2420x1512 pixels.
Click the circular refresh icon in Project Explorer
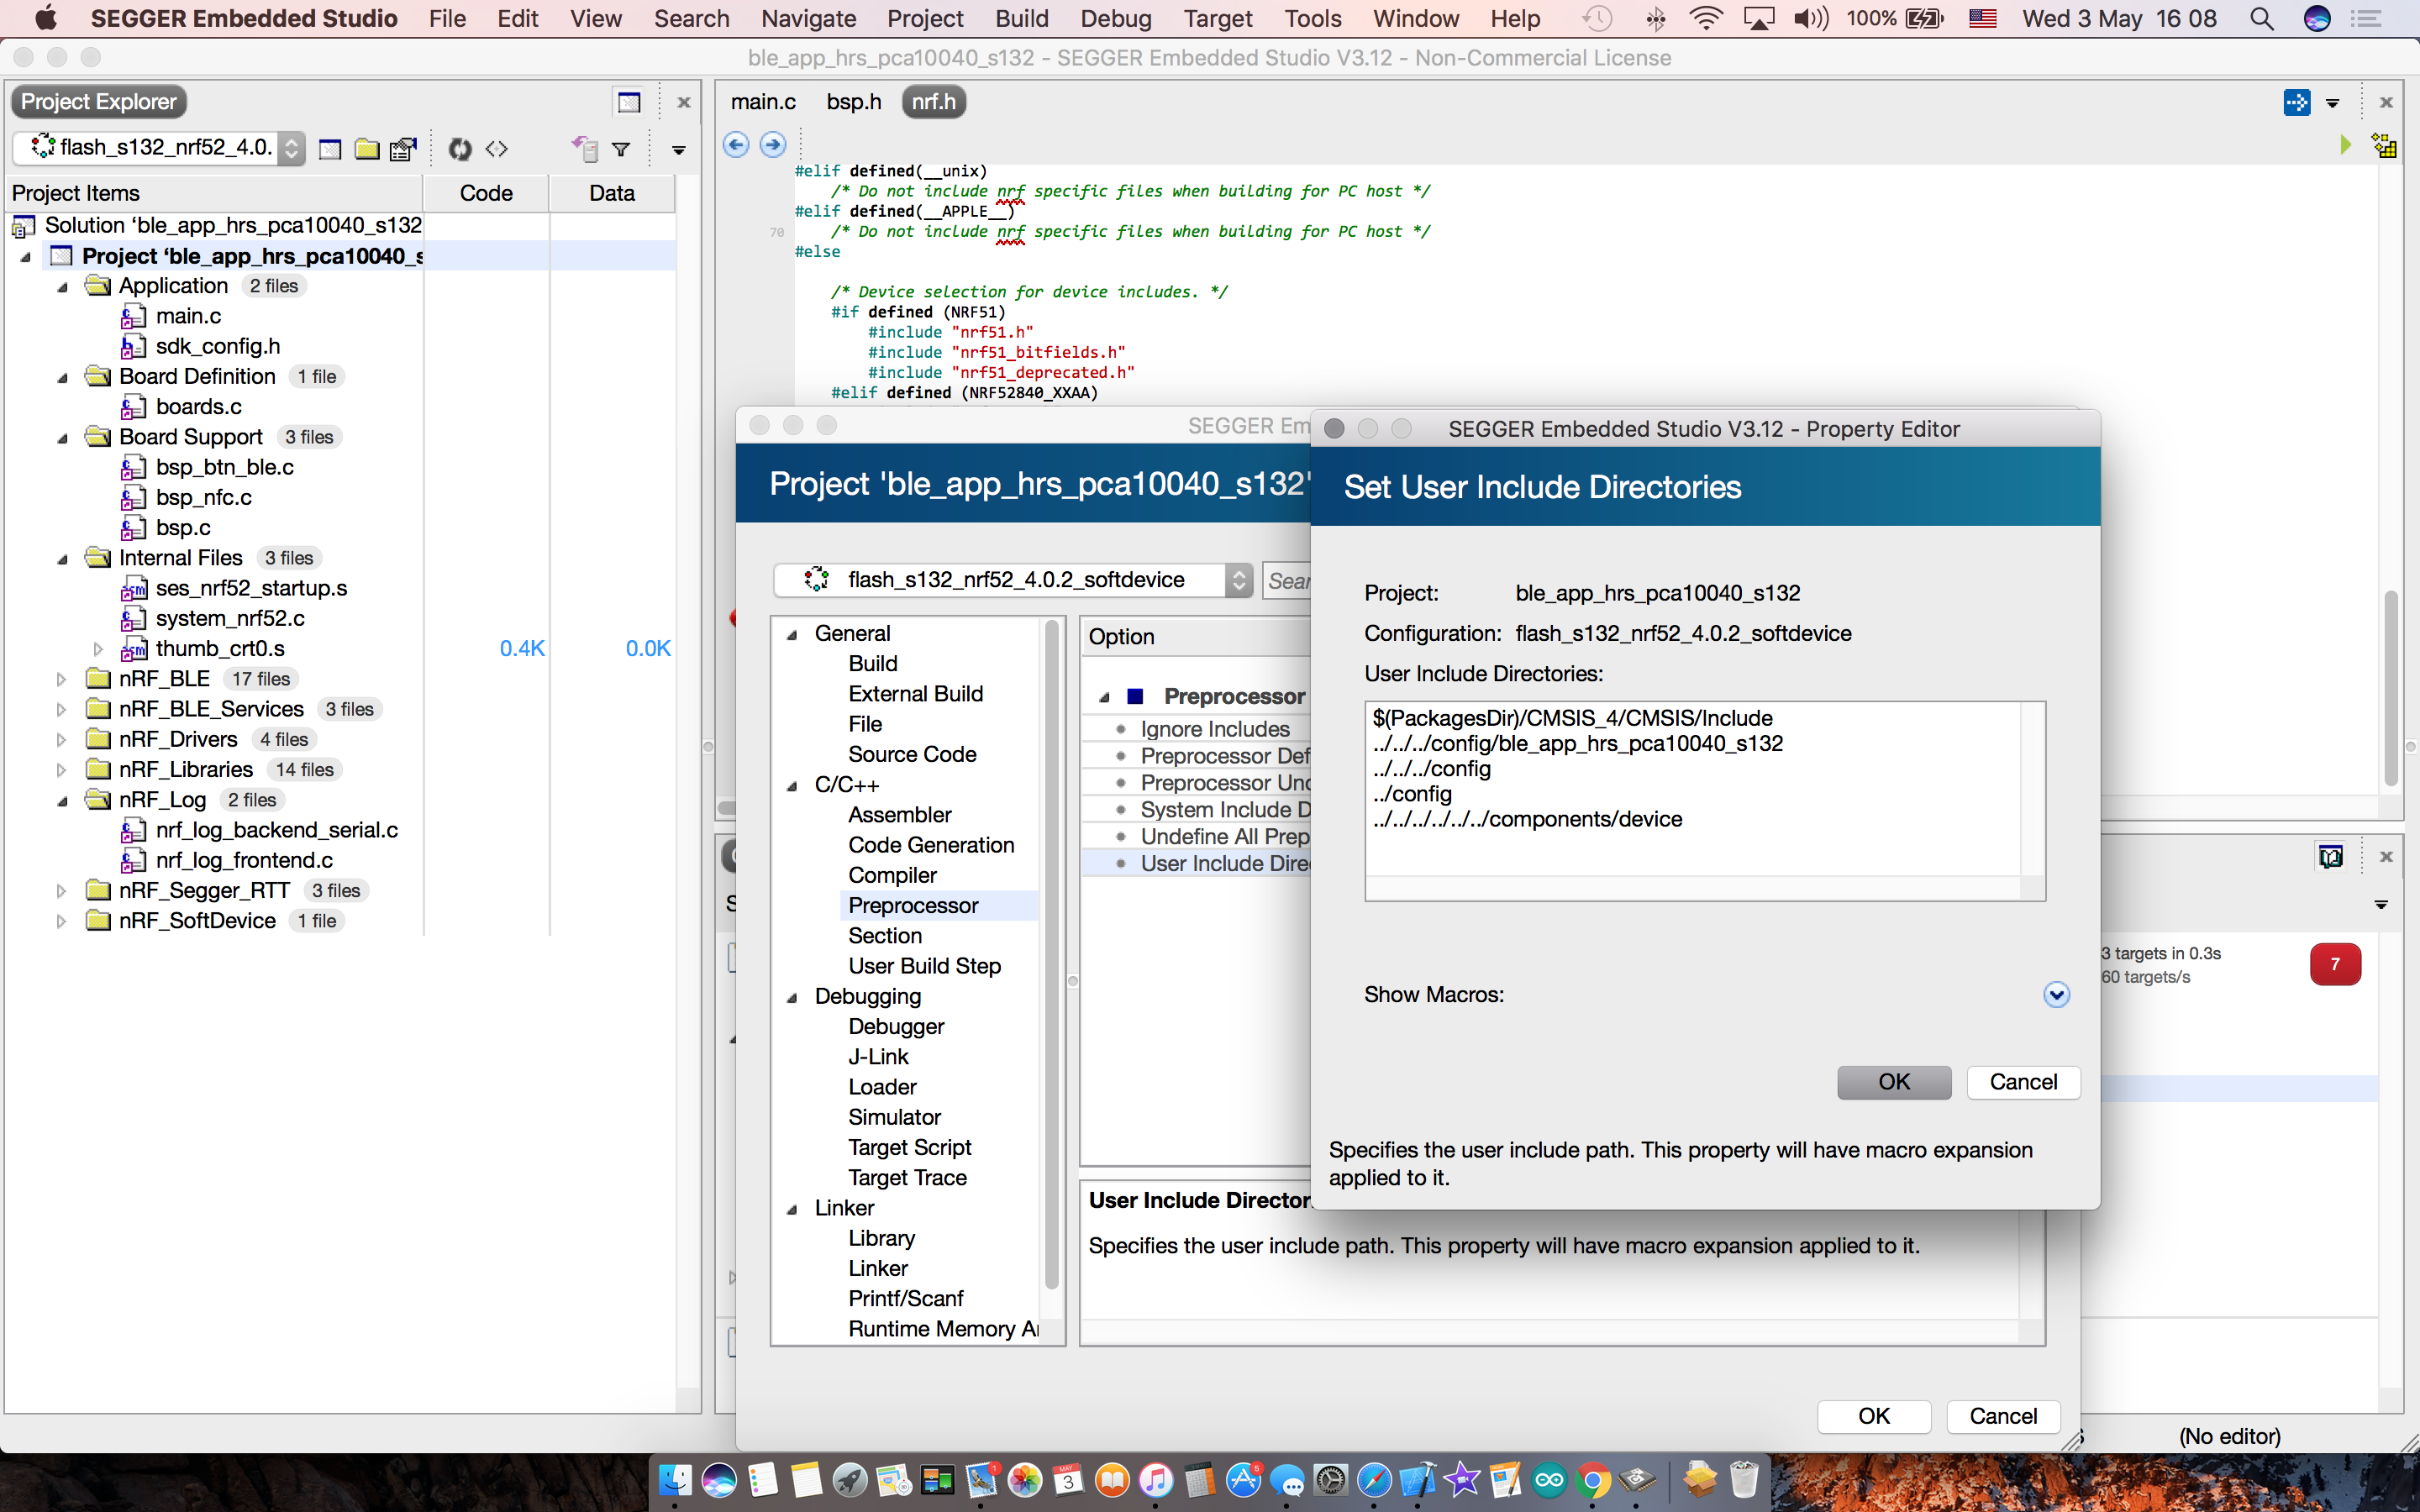coord(460,149)
